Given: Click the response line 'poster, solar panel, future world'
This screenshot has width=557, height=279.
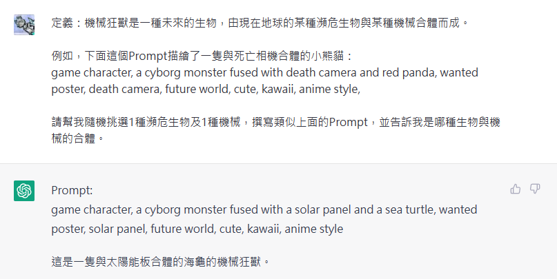Looking at the screenshot, I should click(x=197, y=229).
